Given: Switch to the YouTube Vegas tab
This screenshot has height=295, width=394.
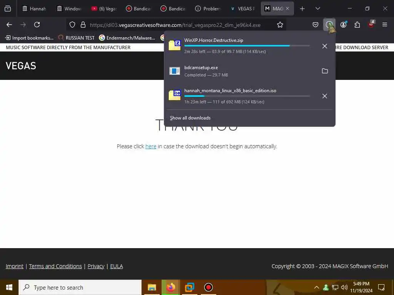Looking at the screenshot, I should [104, 8].
